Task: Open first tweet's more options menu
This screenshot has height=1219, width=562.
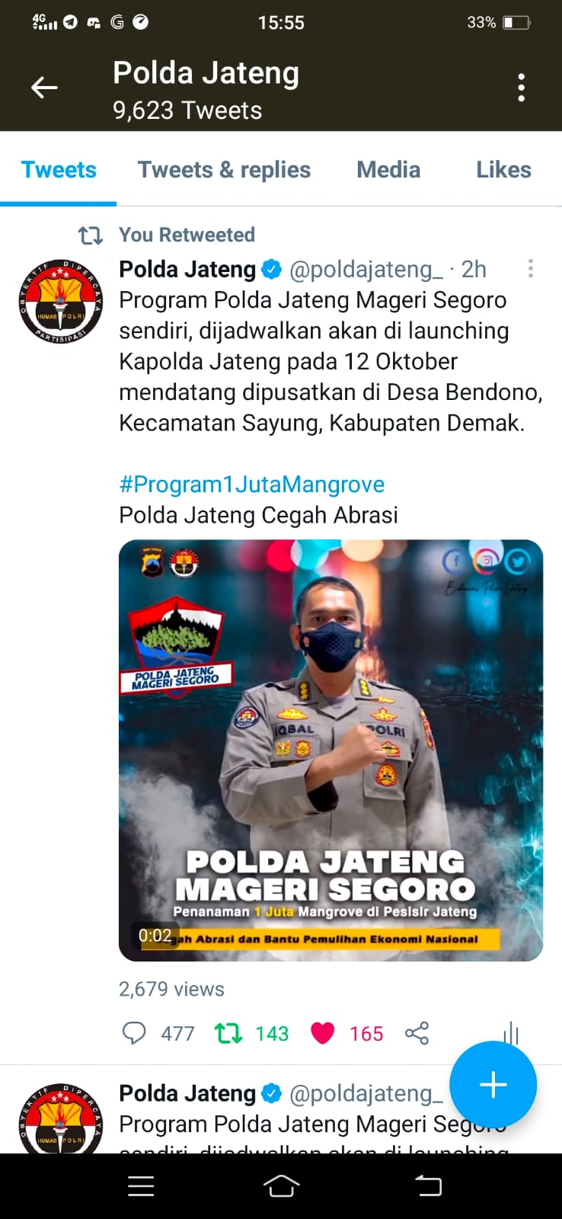Action: tap(530, 268)
